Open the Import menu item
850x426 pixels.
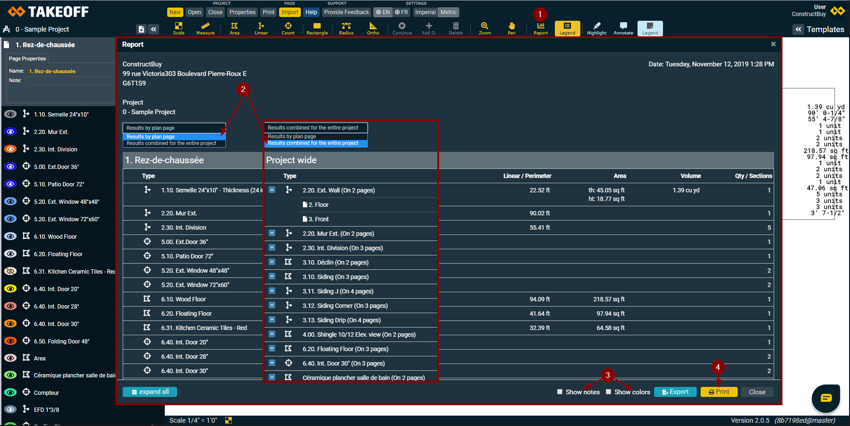click(x=290, y=12)
